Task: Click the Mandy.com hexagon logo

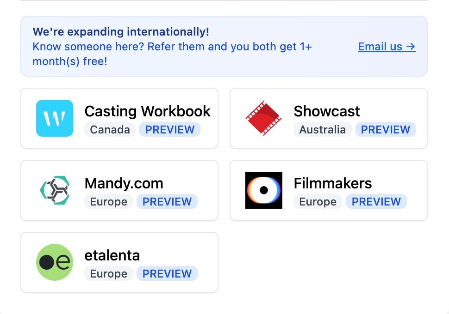Action: pyautogui.click(x=55, y=190)
